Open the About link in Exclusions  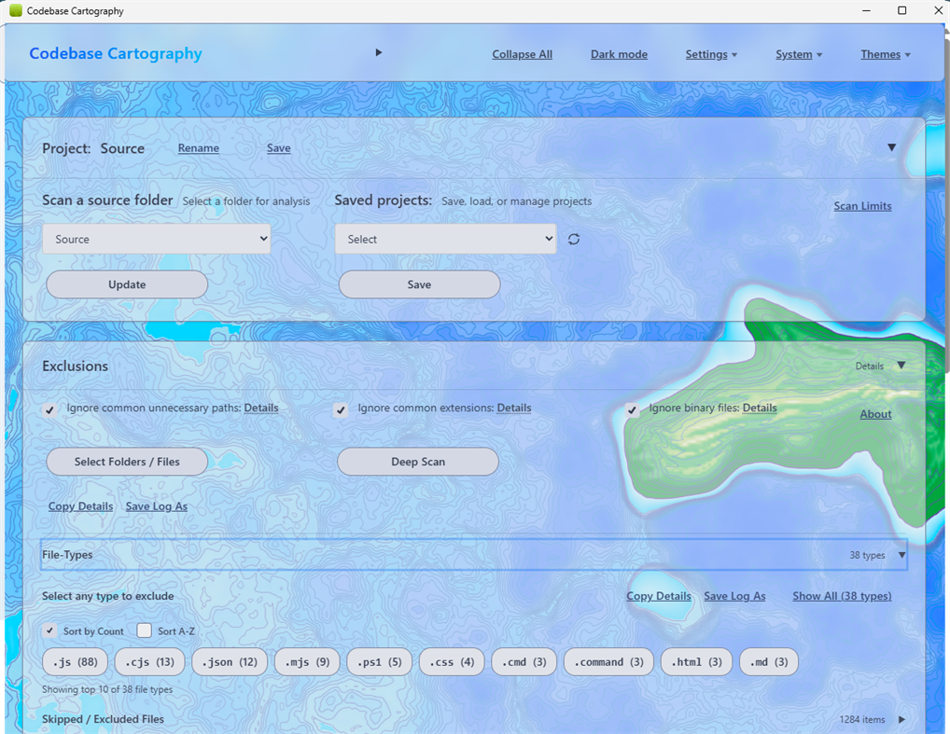pyautogui.click(x=875, y=414)
